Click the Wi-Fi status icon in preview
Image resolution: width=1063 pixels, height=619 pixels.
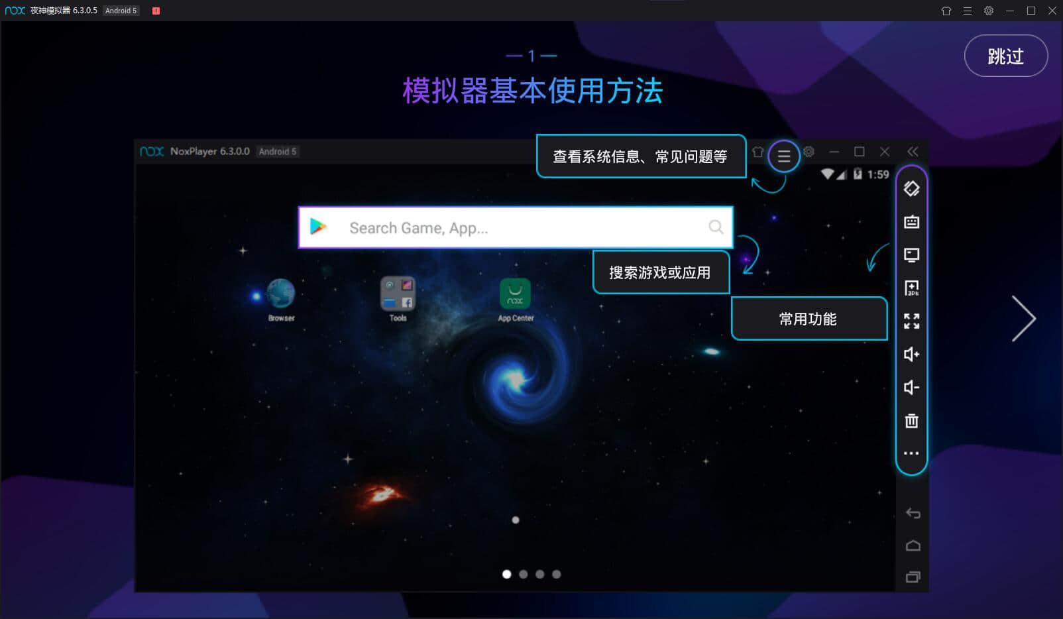[827, 174]
